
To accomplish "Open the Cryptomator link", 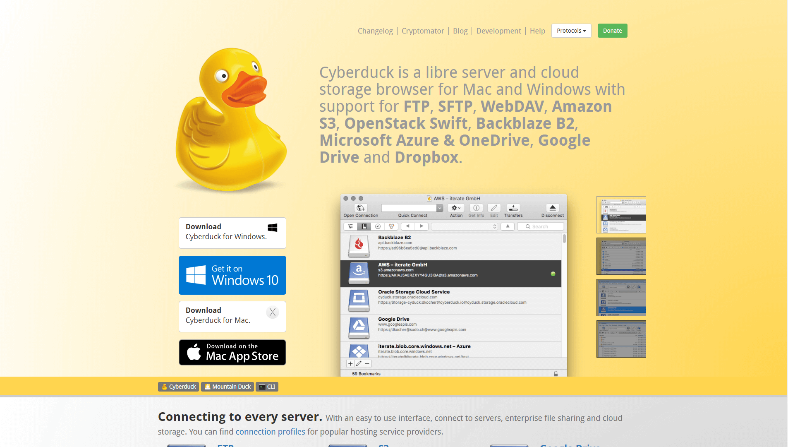I will (x=423, y=31).
